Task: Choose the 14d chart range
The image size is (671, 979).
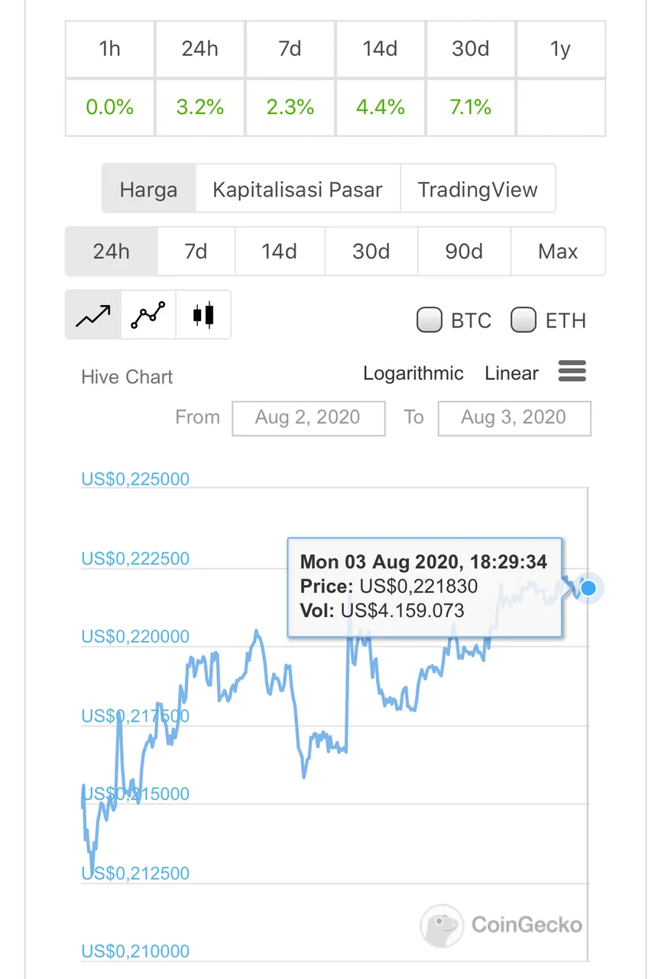Action: coord(280,251)
